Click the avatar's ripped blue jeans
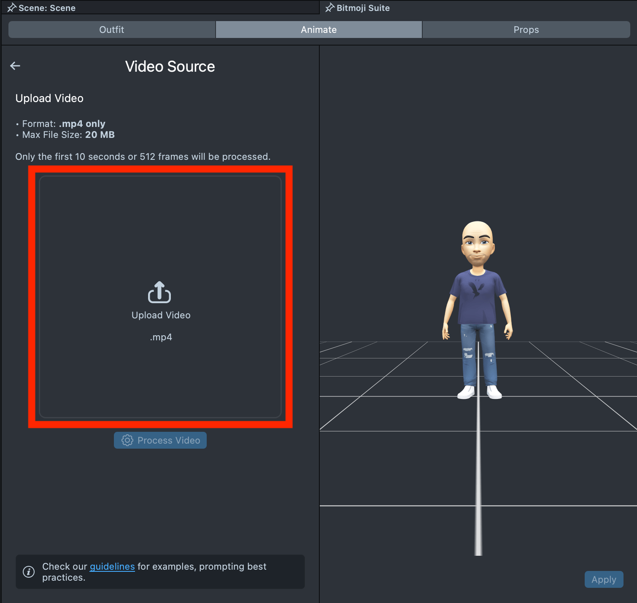 478,354
